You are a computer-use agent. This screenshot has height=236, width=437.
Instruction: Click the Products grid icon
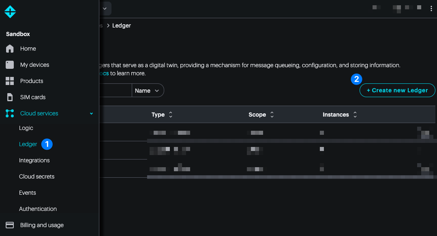click(x=10, y=81)
